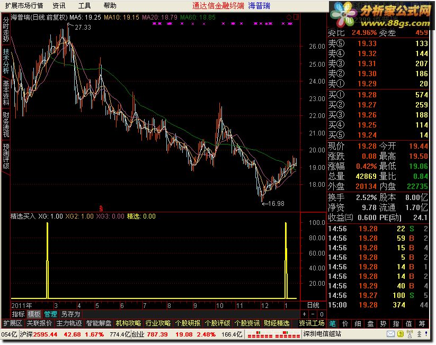
Task: Select the 势 tab in quote panel
Action: (384, 324)
